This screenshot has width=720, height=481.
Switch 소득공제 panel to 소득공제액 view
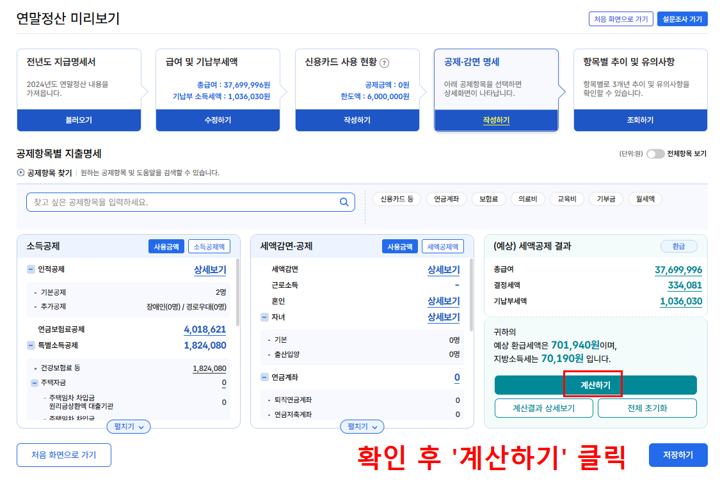[209, 246]
